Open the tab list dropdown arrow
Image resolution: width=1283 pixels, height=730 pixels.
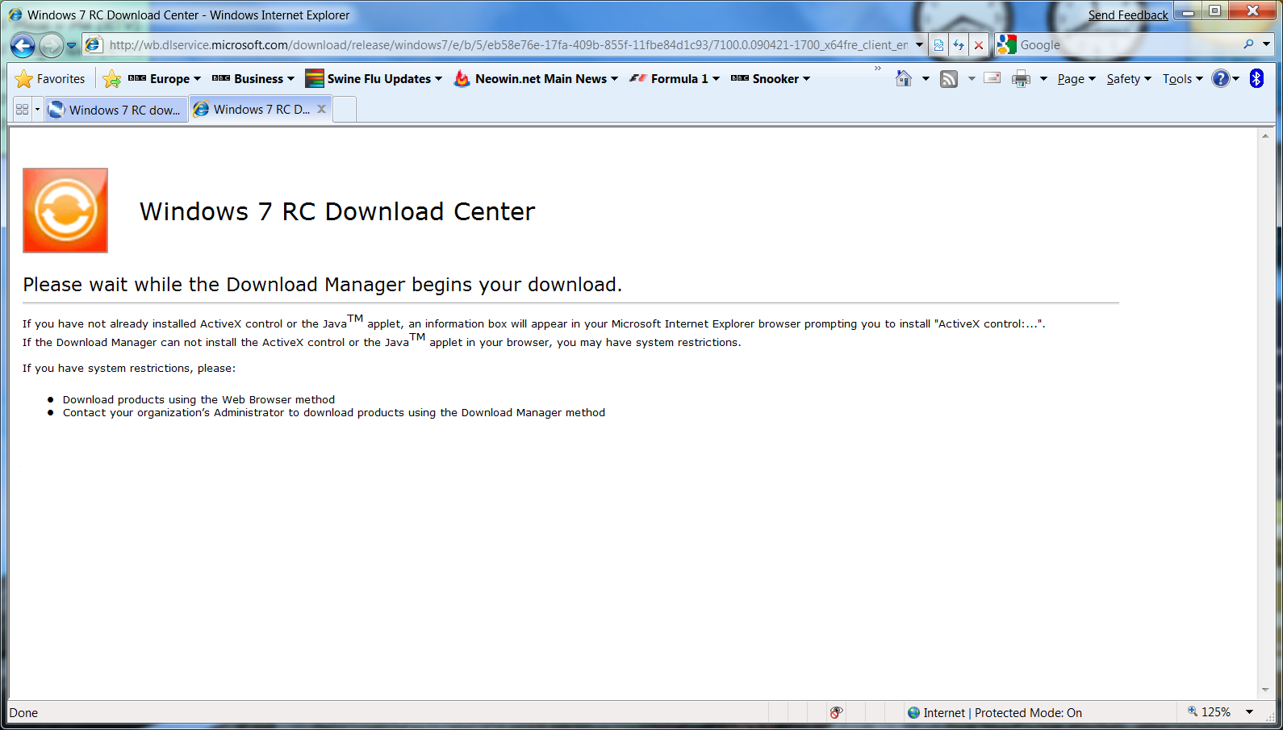tap(37, 109)
